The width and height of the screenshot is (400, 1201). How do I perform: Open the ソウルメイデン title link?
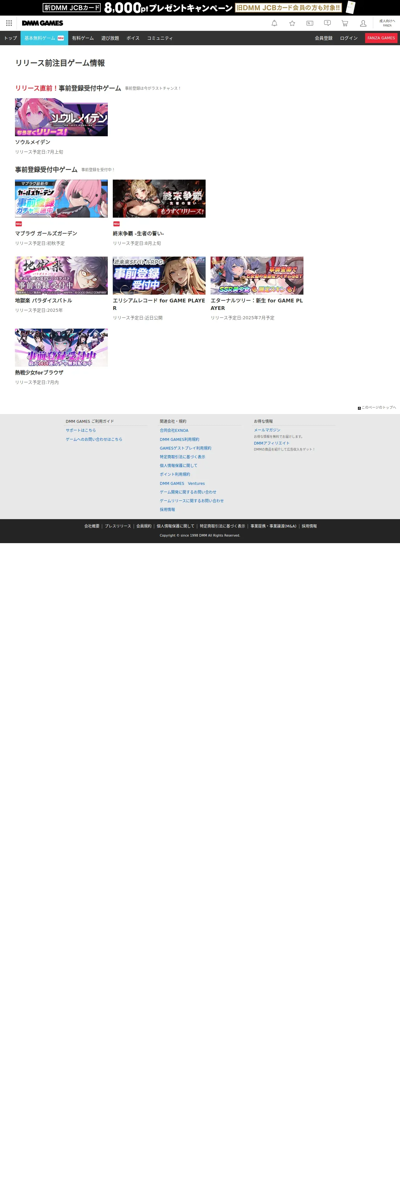(x=33, y=142)
